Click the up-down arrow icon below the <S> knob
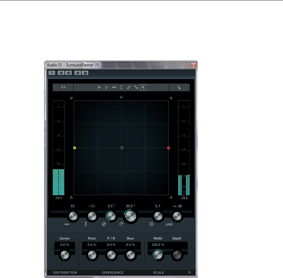This screenshot has width=283, height=278. point(86,224)
